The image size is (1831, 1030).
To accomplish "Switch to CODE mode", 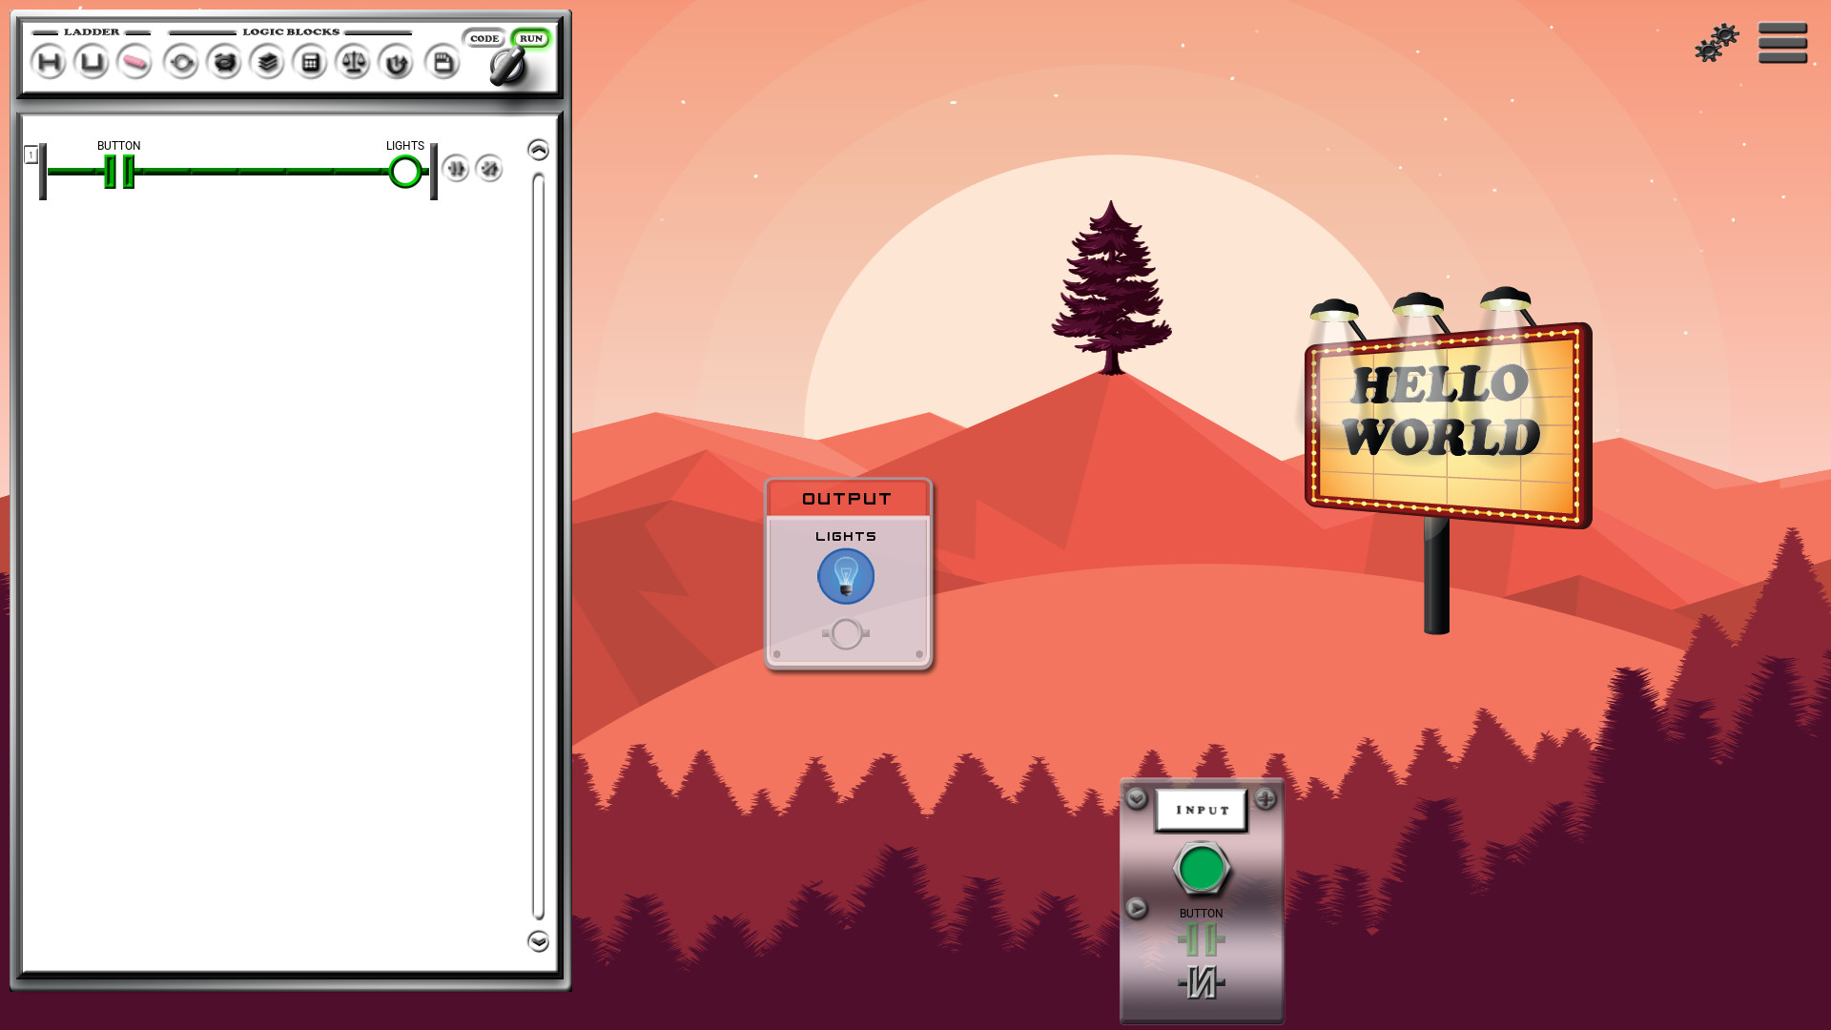I will (x=484, y=39).
